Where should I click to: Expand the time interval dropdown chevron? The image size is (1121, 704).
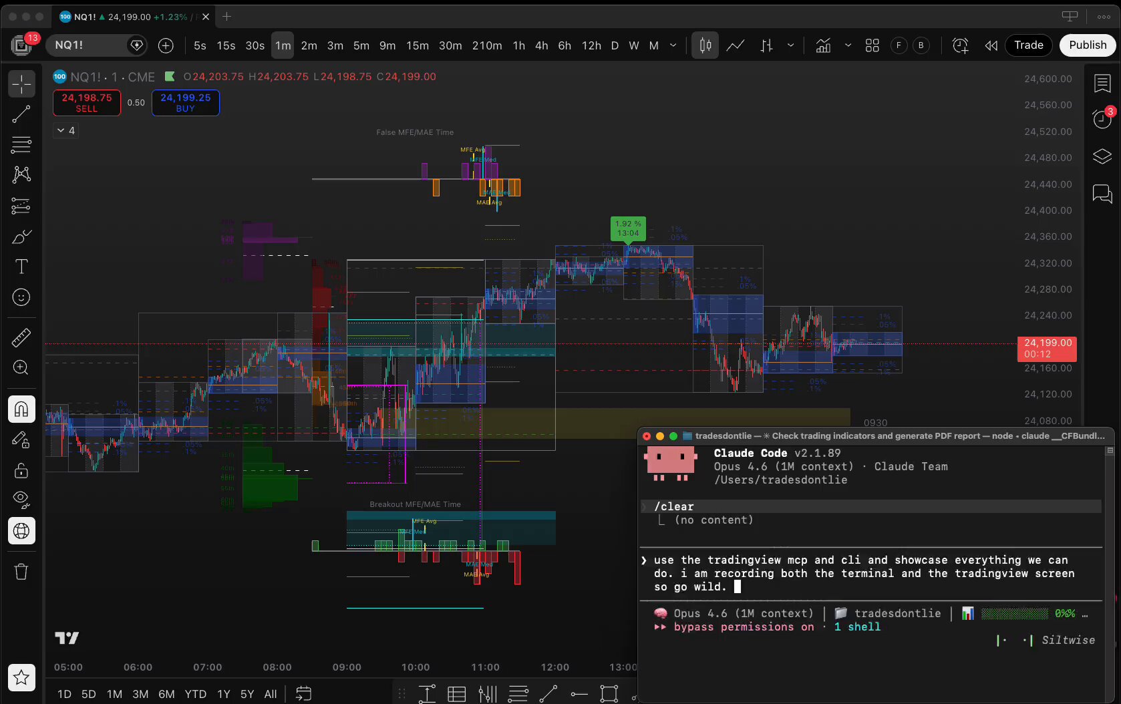click(673, 45)
